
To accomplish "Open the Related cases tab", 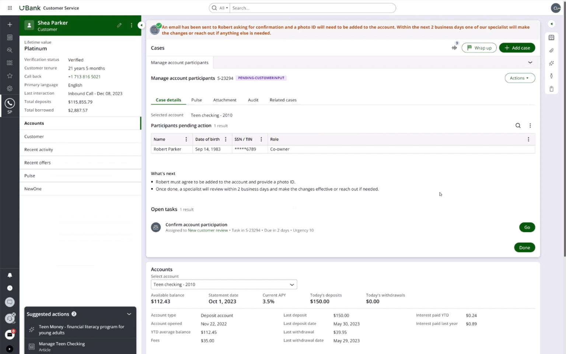I will point(283,100).
